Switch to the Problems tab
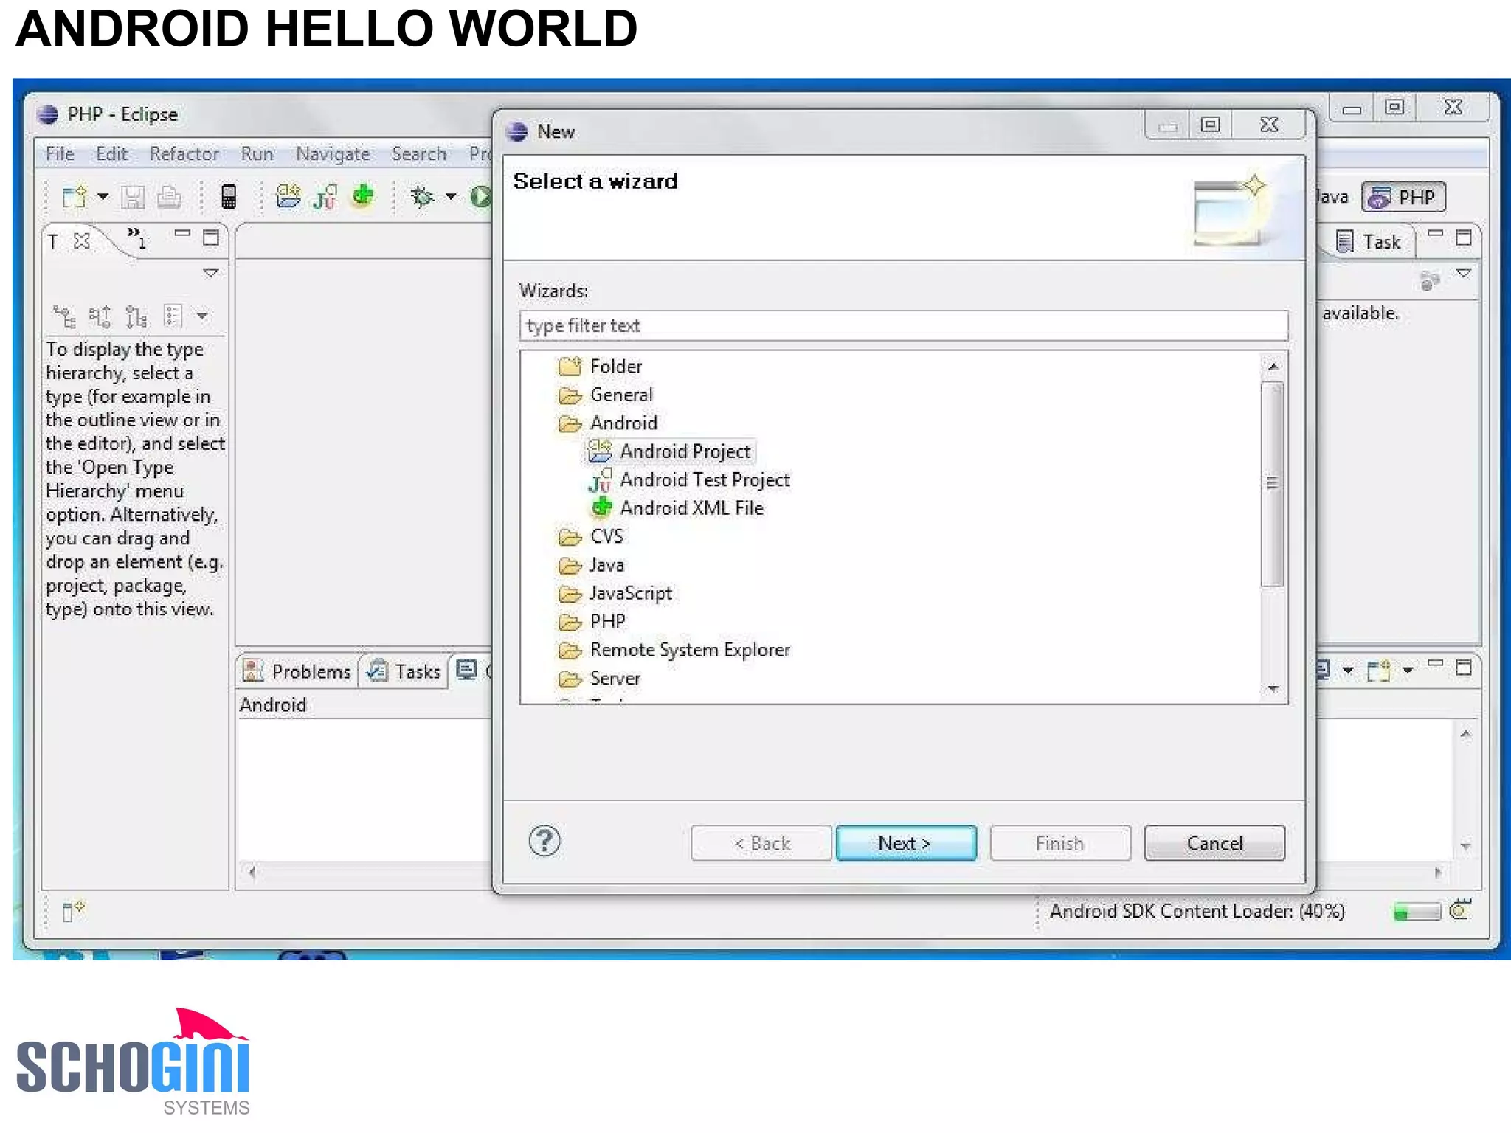The height and width of the screenshot is (1133, 1511). (297, 671)
